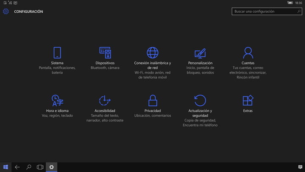Open Dispositivos settings icon
305x172 pixels.
click(105, 53)
